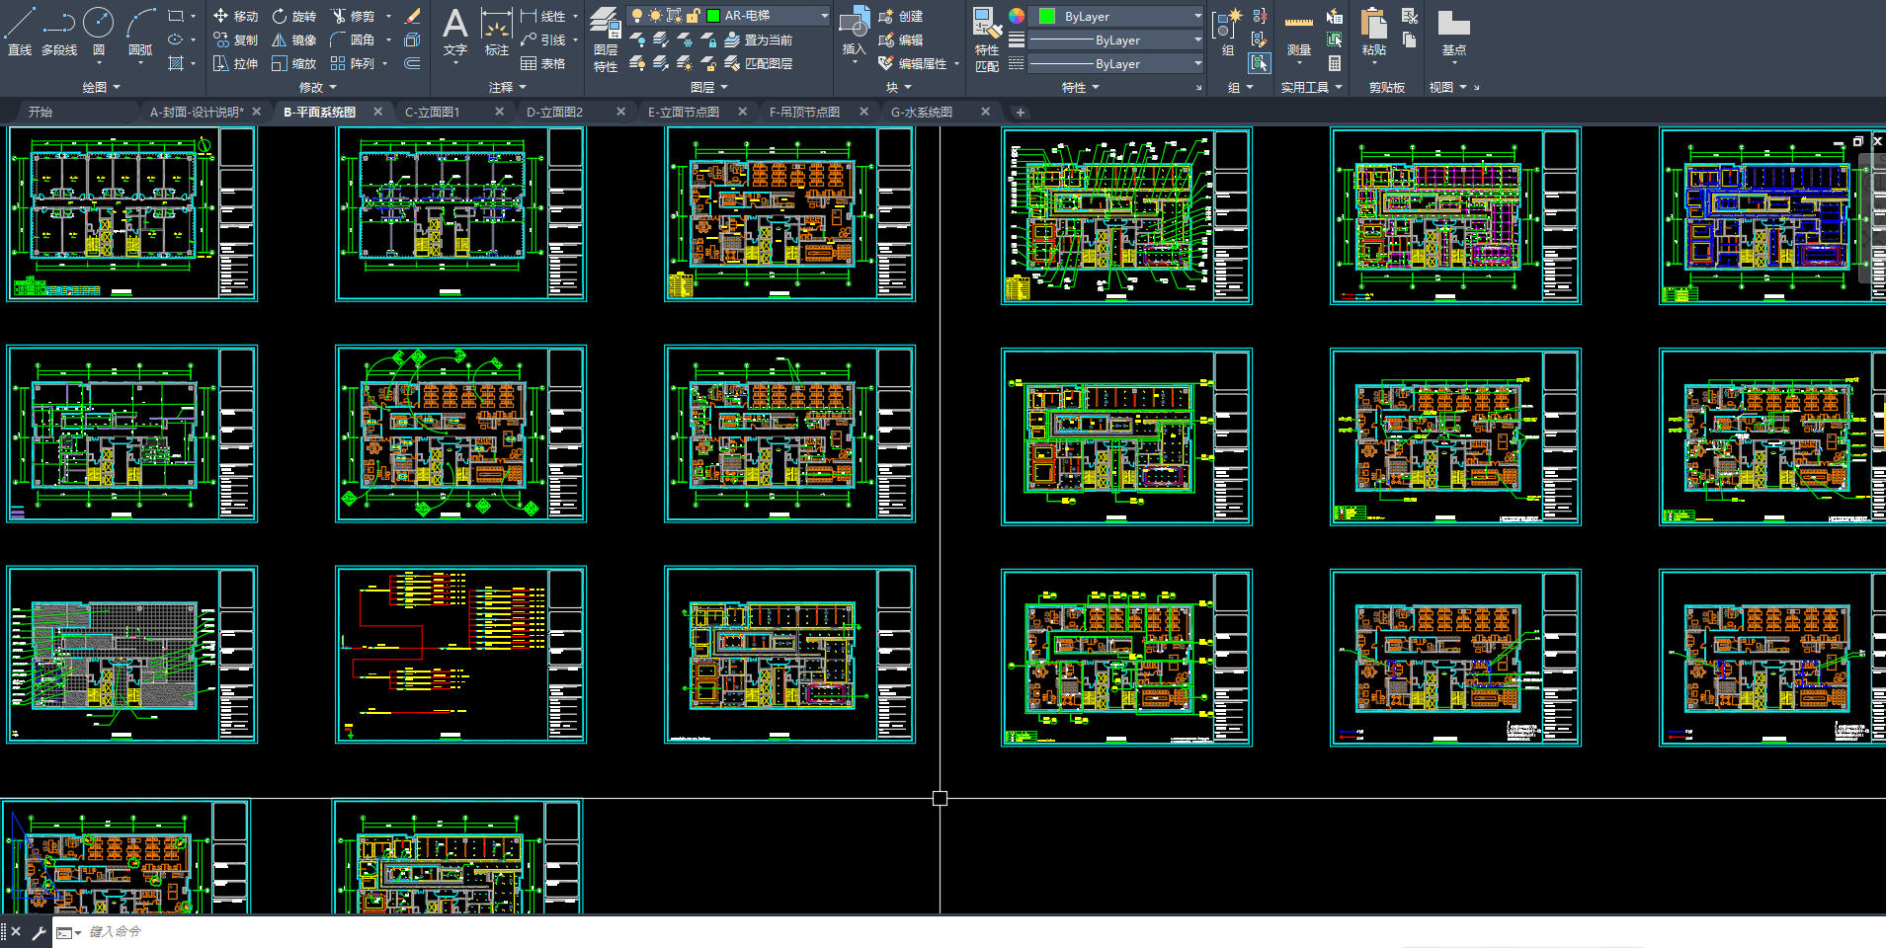Pick the 多段线 (Polyline) tool
The height and width of the screenshot is (948, 1886).
point(59,30)
